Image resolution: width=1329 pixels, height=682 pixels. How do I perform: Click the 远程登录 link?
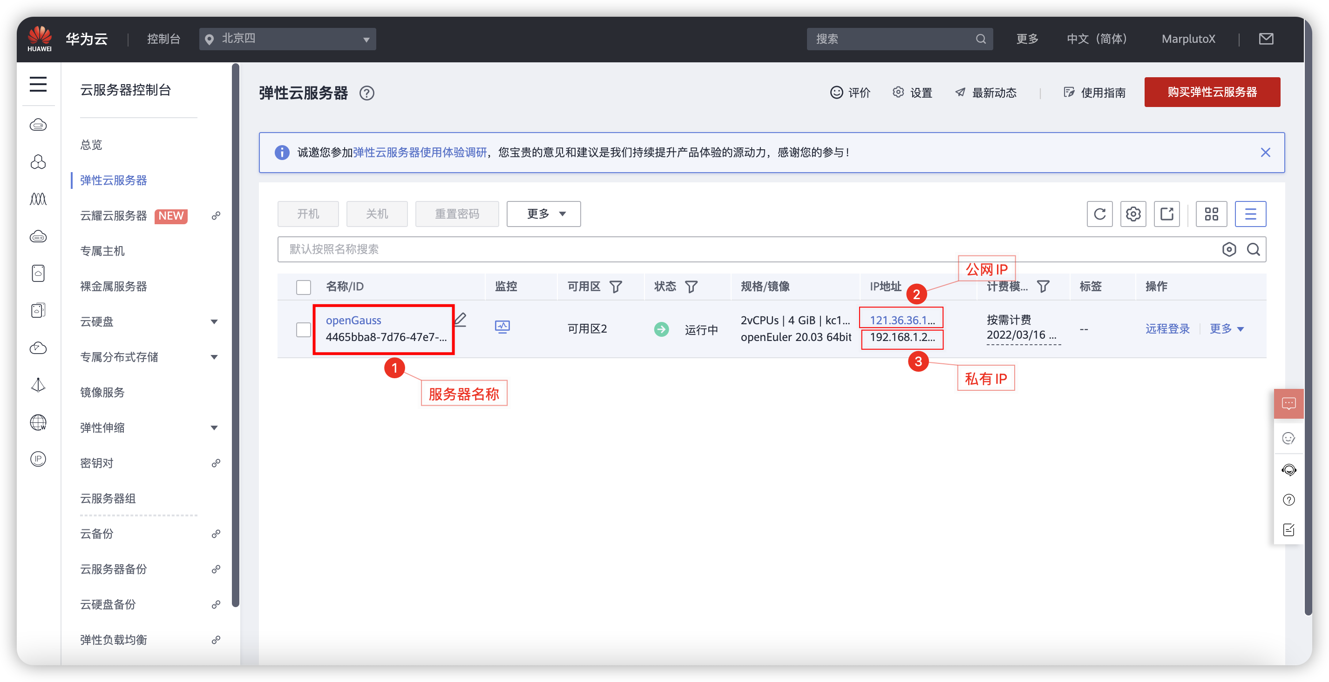point(1167,329)
